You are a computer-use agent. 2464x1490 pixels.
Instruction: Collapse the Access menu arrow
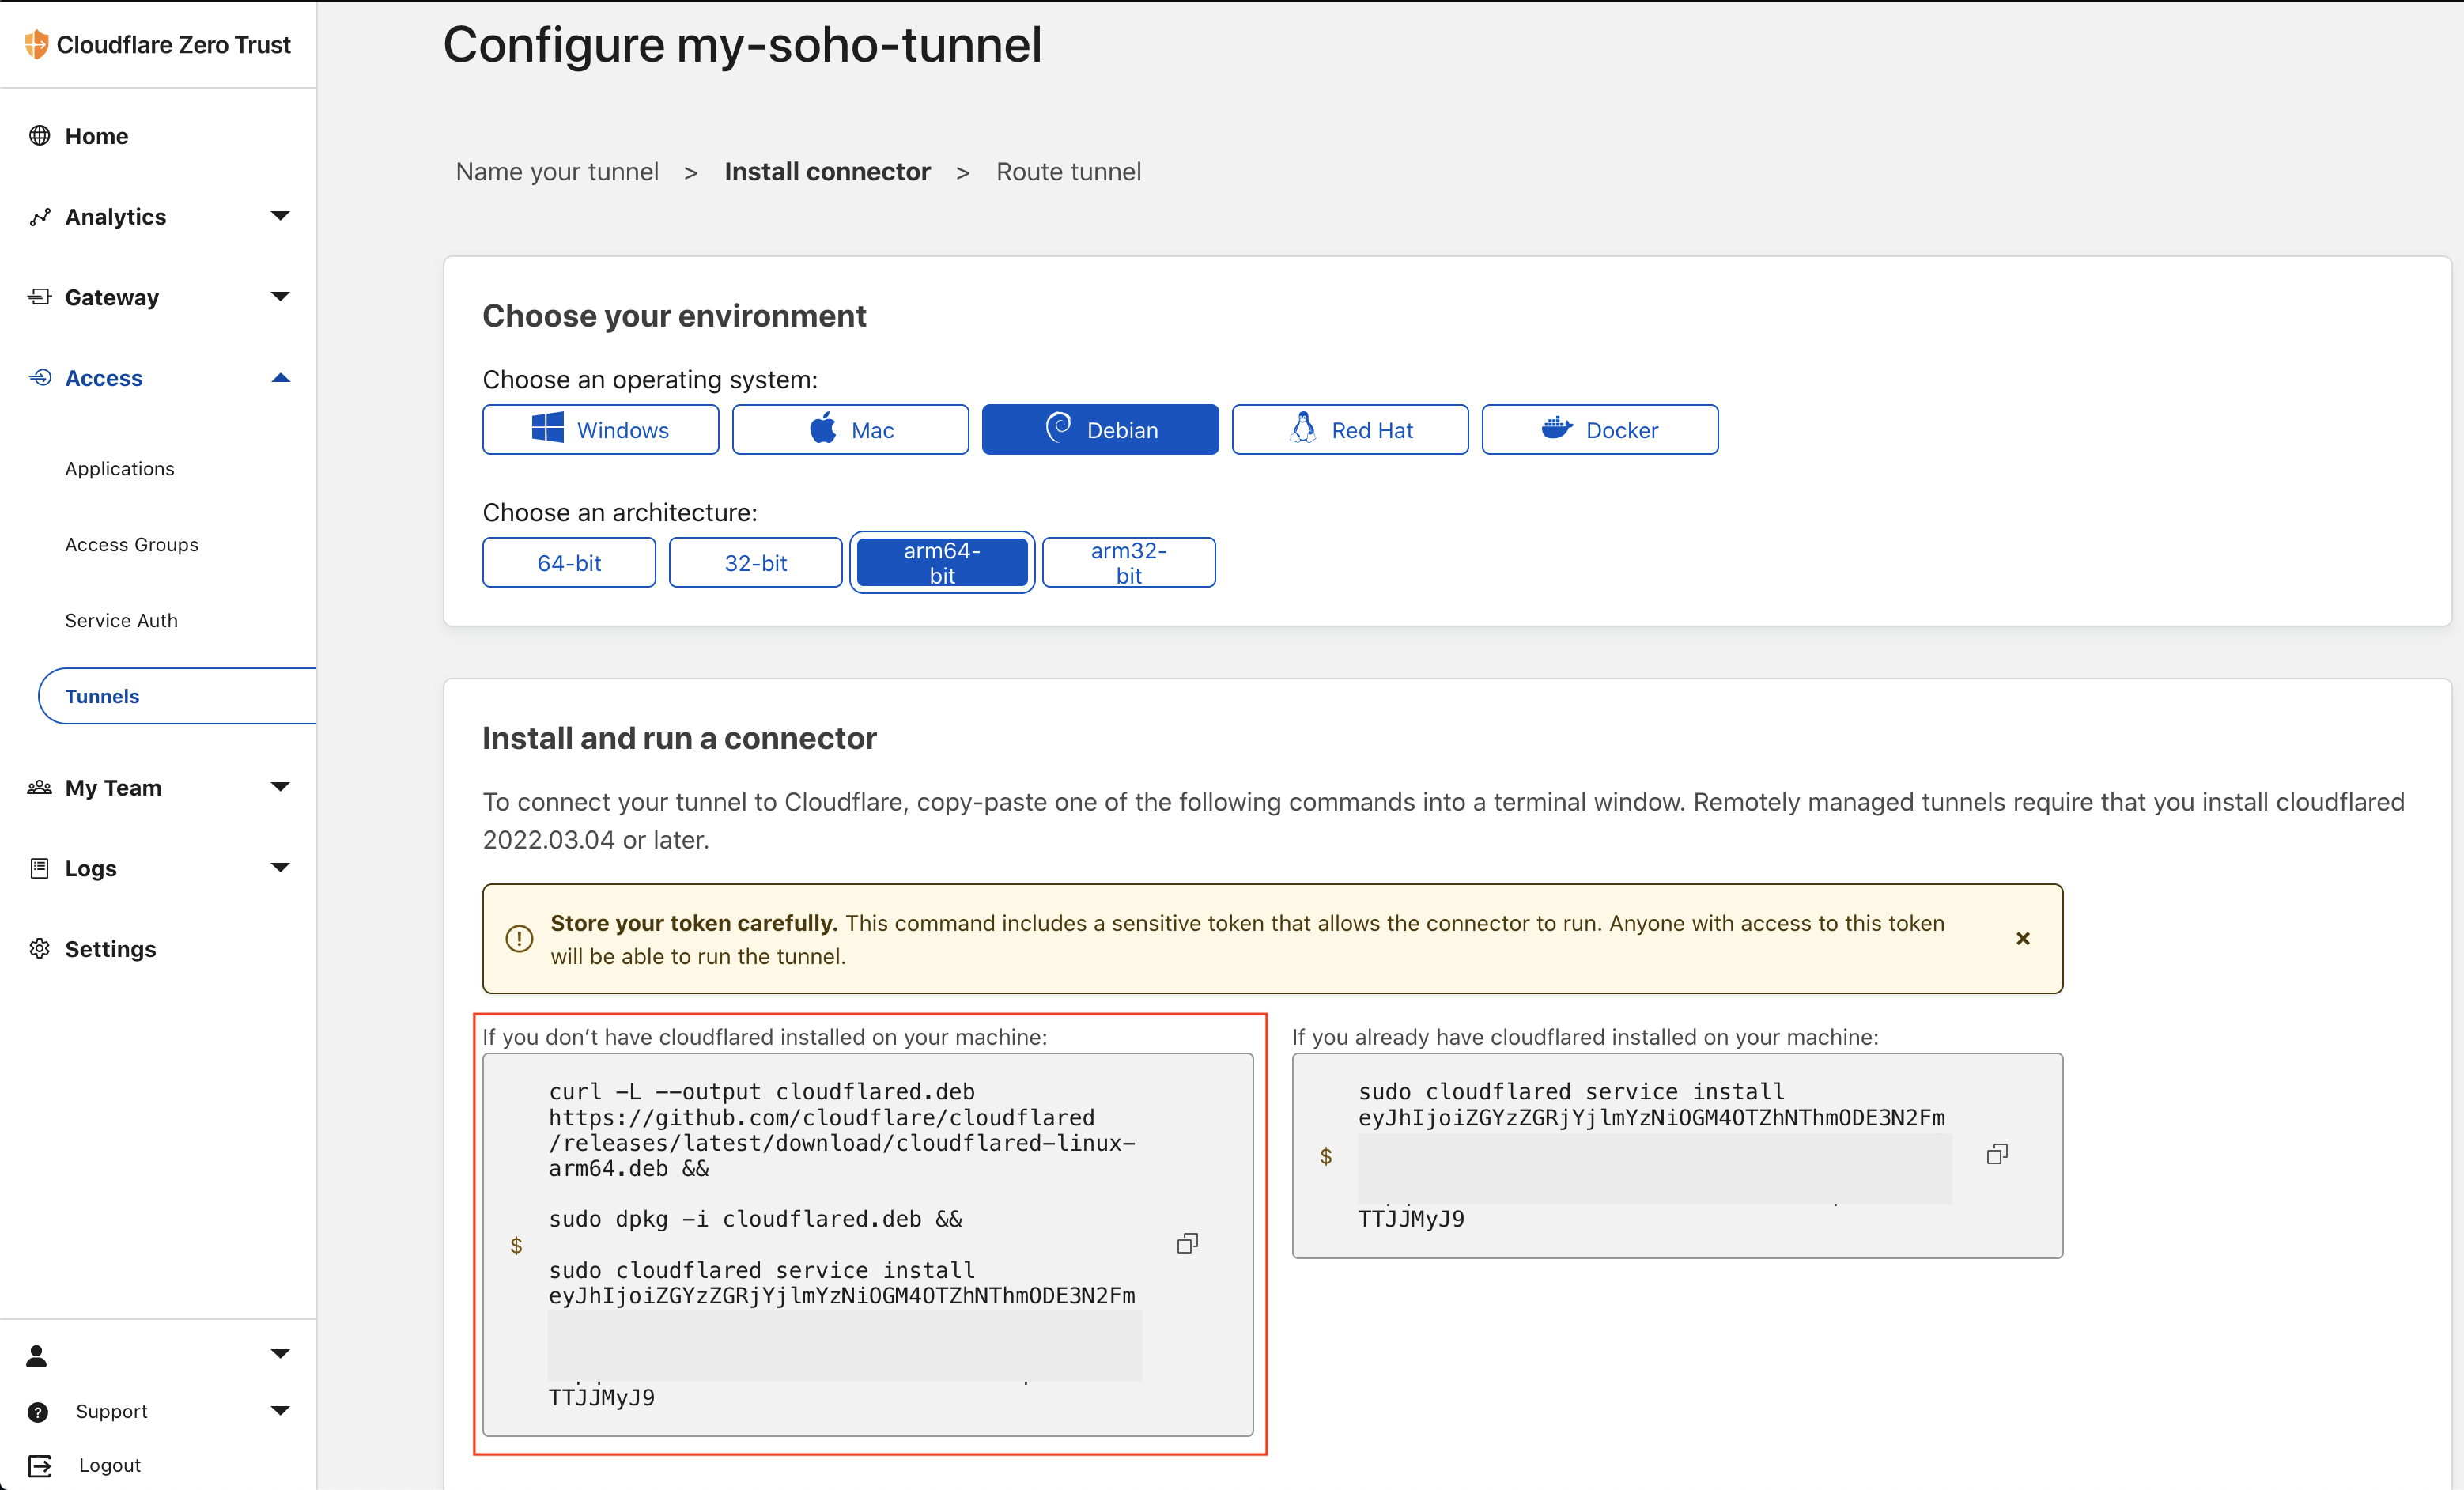click(280, 377)
